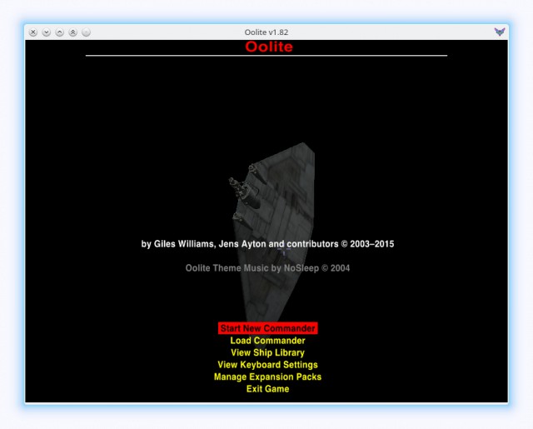The image size is (533, 429).
Task: Maximize window with up-chevron button
Action: point(59,32)
